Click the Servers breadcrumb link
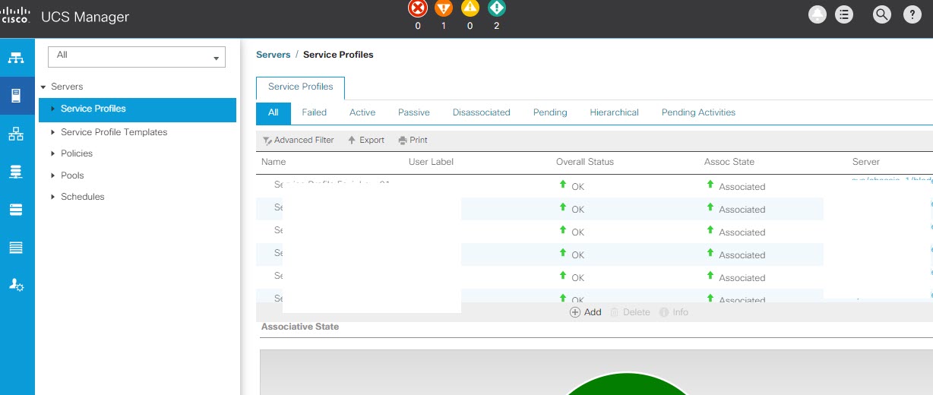The width and height of the screenshot is (933, 395). click(x=274, y=55)
